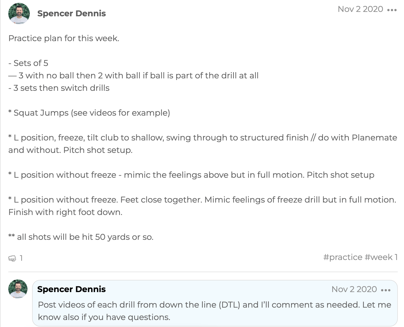Click the Nov 2 2020 post timestamp
The width and height of the screenshot is (404, 327).
pyautogui.click(x=360, y=9)
